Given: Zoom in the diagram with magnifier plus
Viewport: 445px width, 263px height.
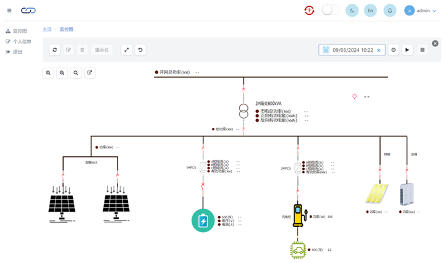Looking at the screenshot, I should click(48, 73).
